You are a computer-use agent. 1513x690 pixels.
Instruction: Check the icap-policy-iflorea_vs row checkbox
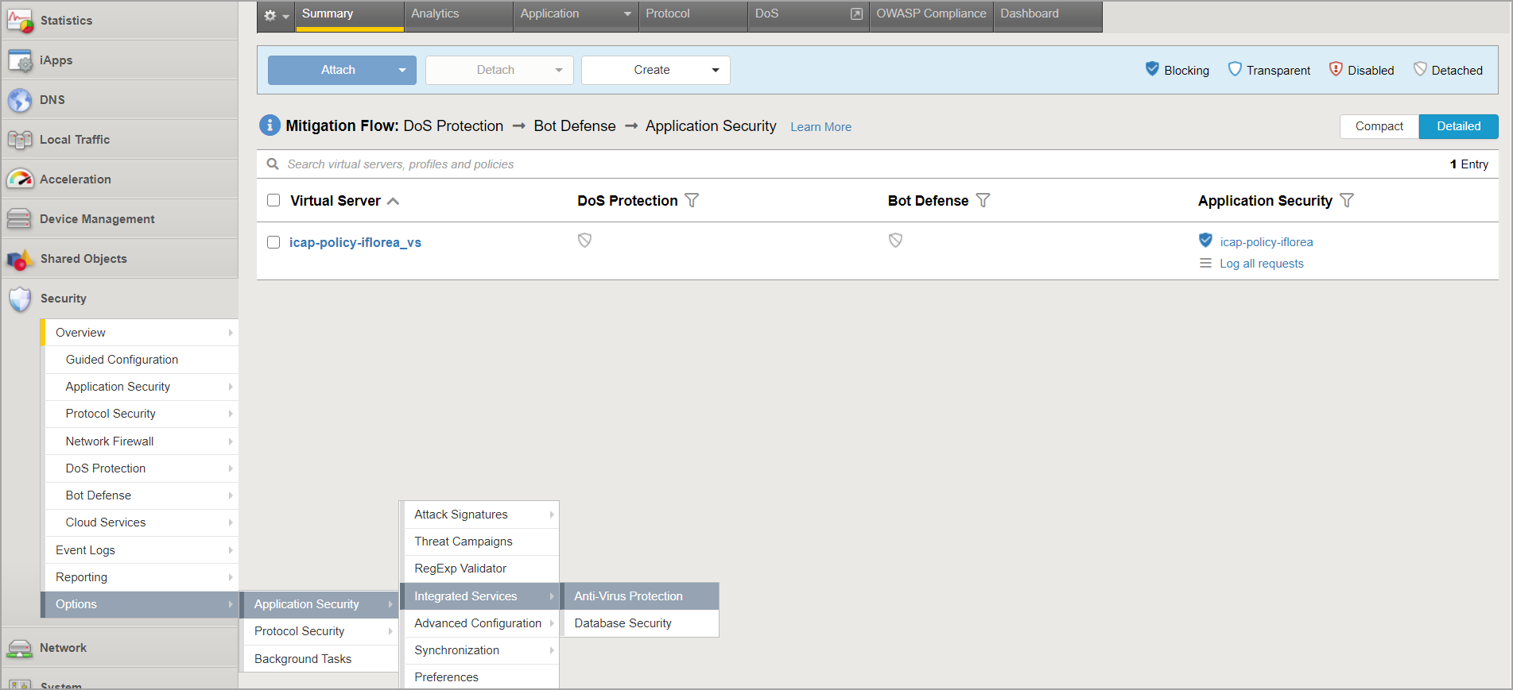pos(274,242)
